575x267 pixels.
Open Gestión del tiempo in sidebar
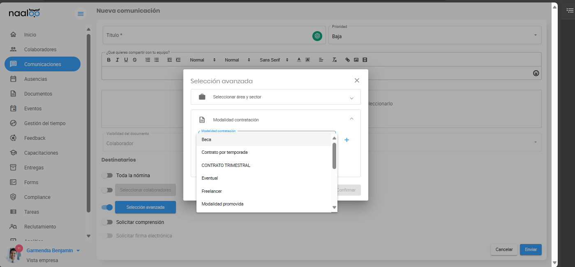(x=42, y=123)
